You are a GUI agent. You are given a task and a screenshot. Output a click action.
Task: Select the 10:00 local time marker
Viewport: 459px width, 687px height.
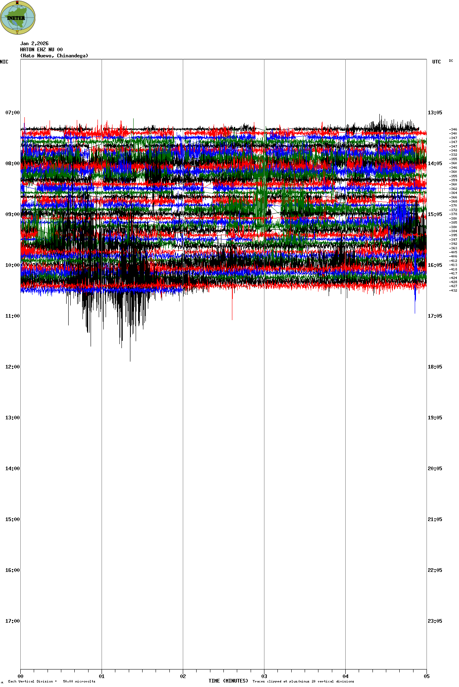(12, 265)
